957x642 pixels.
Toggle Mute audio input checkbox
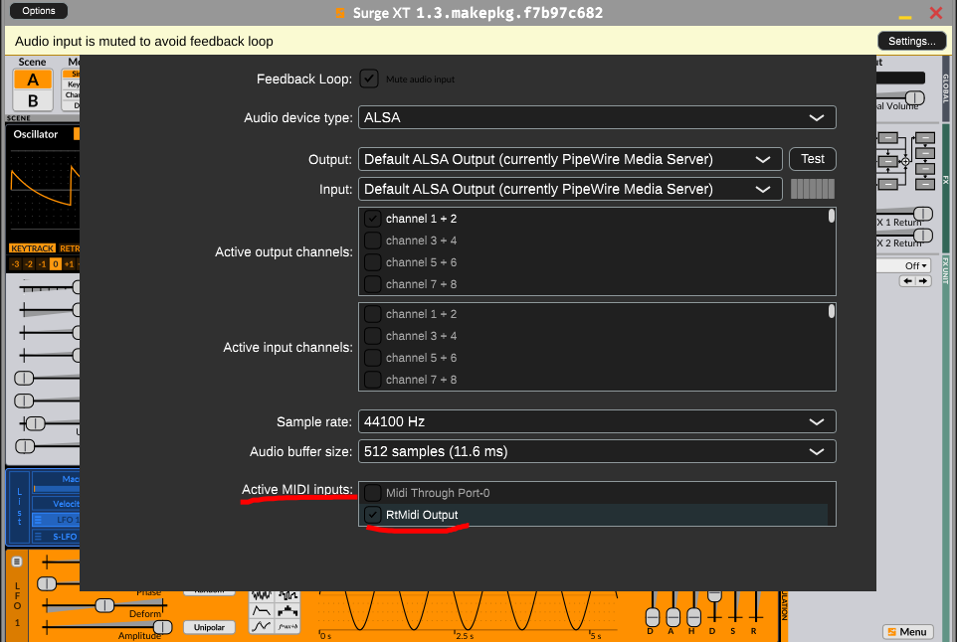[x=369, y=79]
